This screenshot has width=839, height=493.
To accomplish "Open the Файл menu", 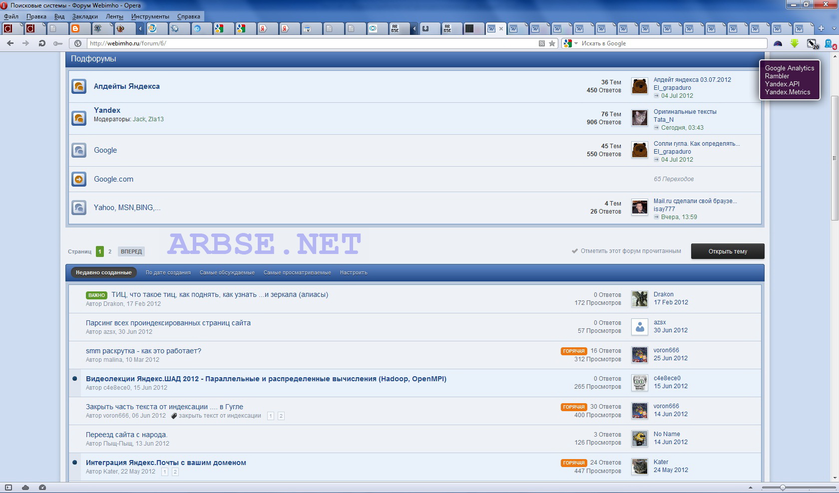I will pyautogui.click(x=11, y=16).
